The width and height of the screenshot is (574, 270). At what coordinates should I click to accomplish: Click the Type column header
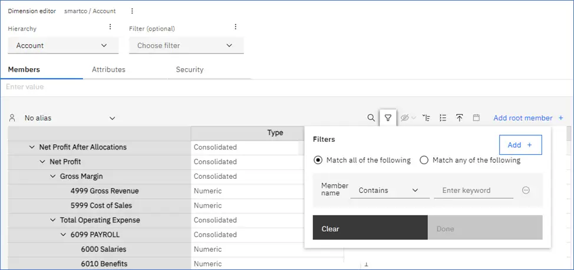click(x=275, y=133)
